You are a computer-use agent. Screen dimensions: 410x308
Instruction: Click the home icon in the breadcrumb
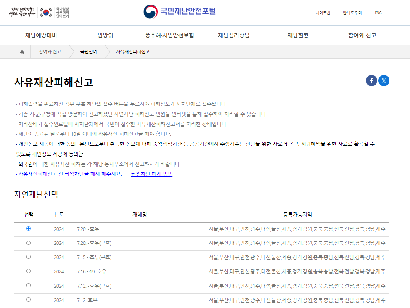pos(22,51)
